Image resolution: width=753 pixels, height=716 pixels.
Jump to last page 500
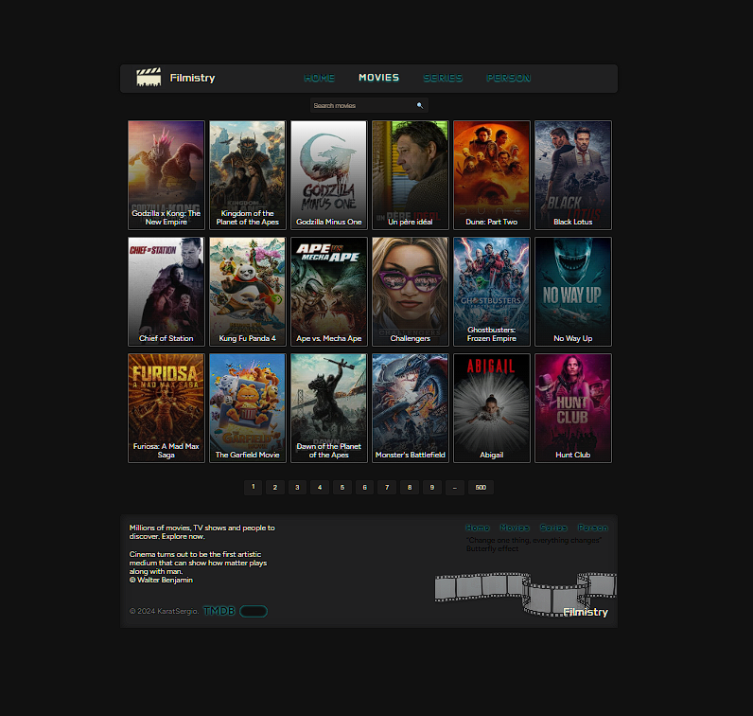pyautogui.click(x=481, y=487)
